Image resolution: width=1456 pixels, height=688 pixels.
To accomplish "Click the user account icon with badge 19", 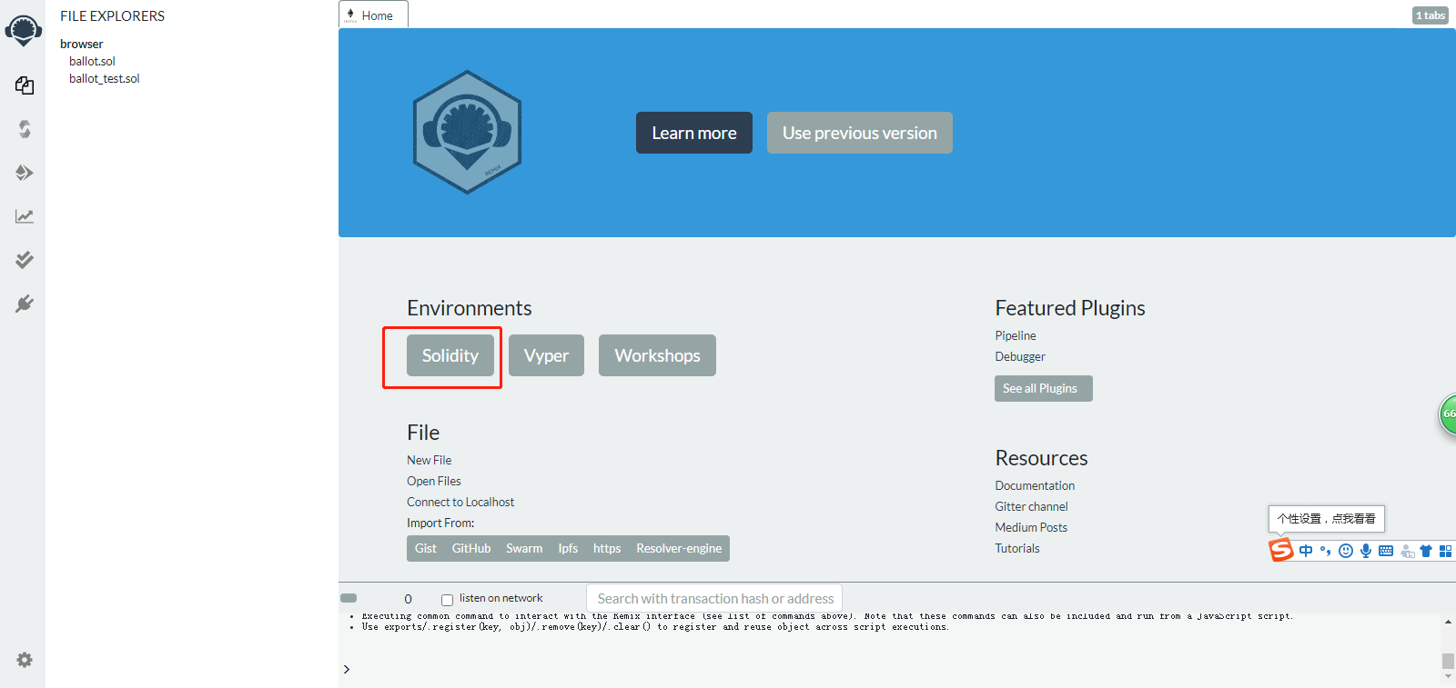I will click(x=1407, y=551).
